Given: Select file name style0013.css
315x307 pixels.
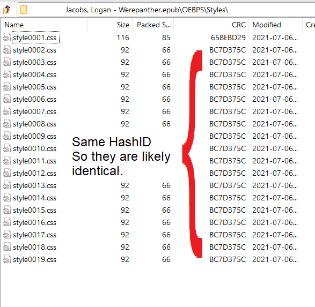Looking at the screenshot, I should (34, 185).
